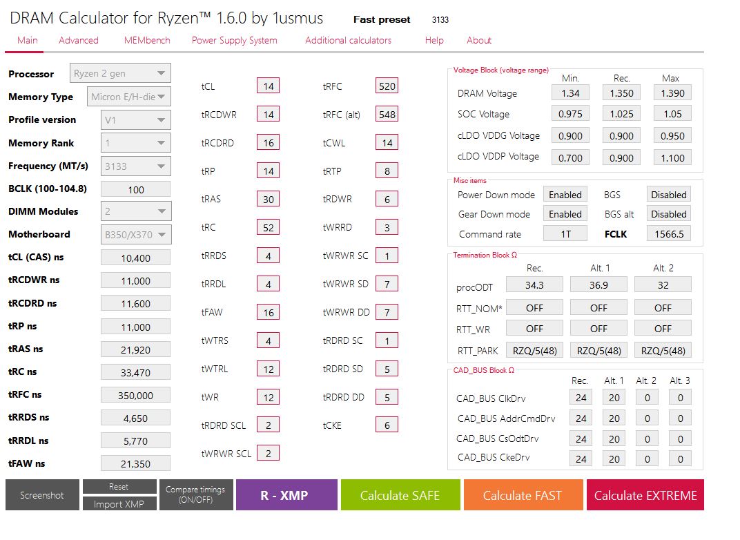The image size is (740, 540).
Task: Click the tCL (CAS) ns field
Action: point(136,258)
